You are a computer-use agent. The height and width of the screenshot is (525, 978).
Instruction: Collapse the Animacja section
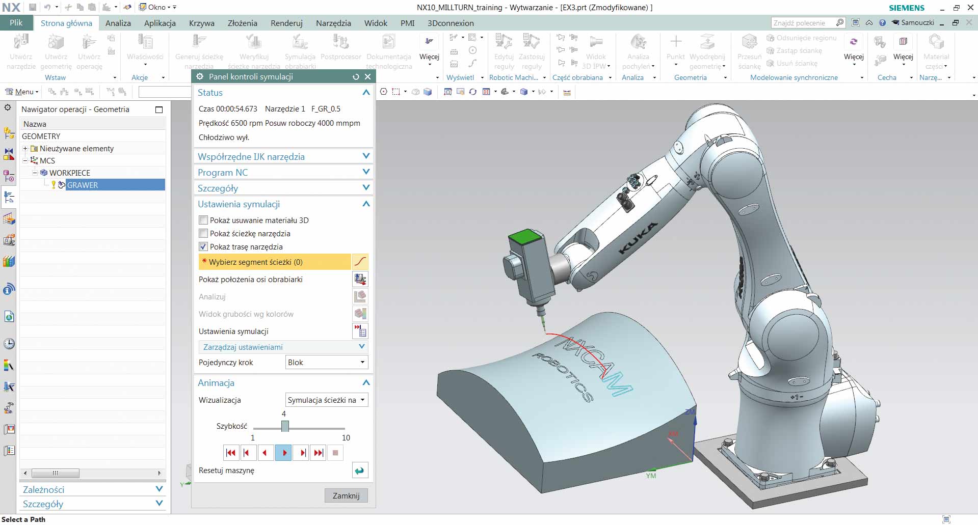pyautogui.click(x=366, y=382)
